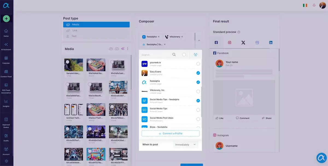Open Content Feed in the sidebar

[6, 73]
